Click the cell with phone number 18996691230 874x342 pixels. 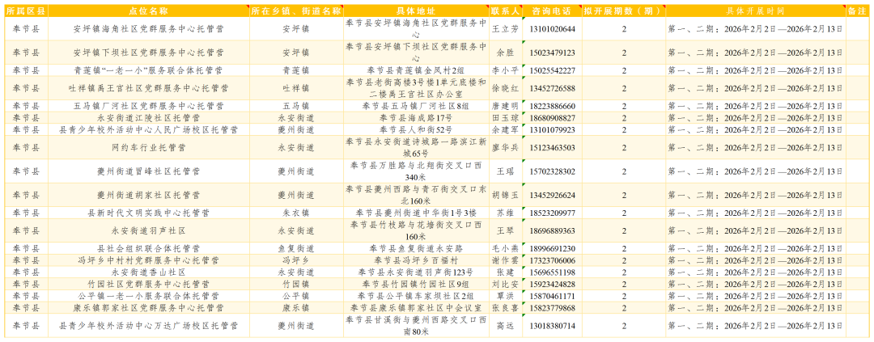pos(551,248)
